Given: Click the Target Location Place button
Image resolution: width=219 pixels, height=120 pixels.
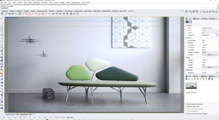Looking at the screenshot, I should (x=210, y=67).
